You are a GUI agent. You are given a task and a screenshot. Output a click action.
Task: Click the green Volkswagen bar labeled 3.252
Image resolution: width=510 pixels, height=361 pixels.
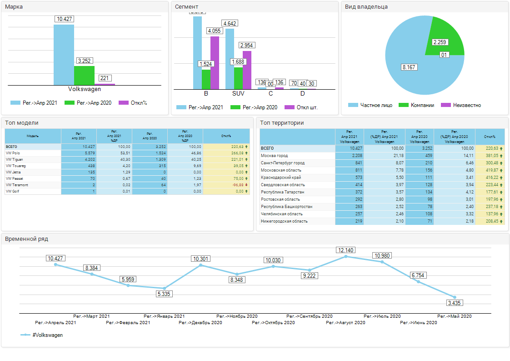[x=84, y=76]
